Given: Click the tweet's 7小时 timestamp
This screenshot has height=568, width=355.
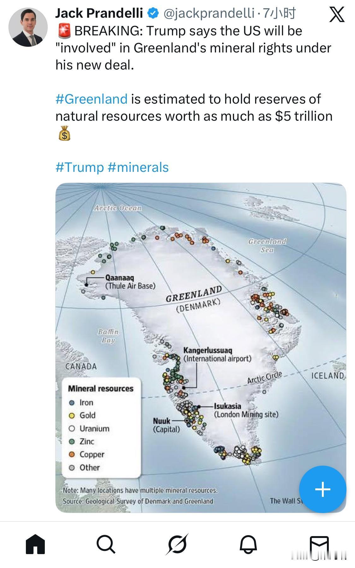Looking at the screenshot, I should pos(279,13).
